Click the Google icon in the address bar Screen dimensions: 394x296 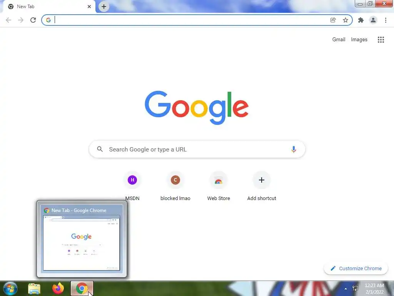[x=48, y=20]
